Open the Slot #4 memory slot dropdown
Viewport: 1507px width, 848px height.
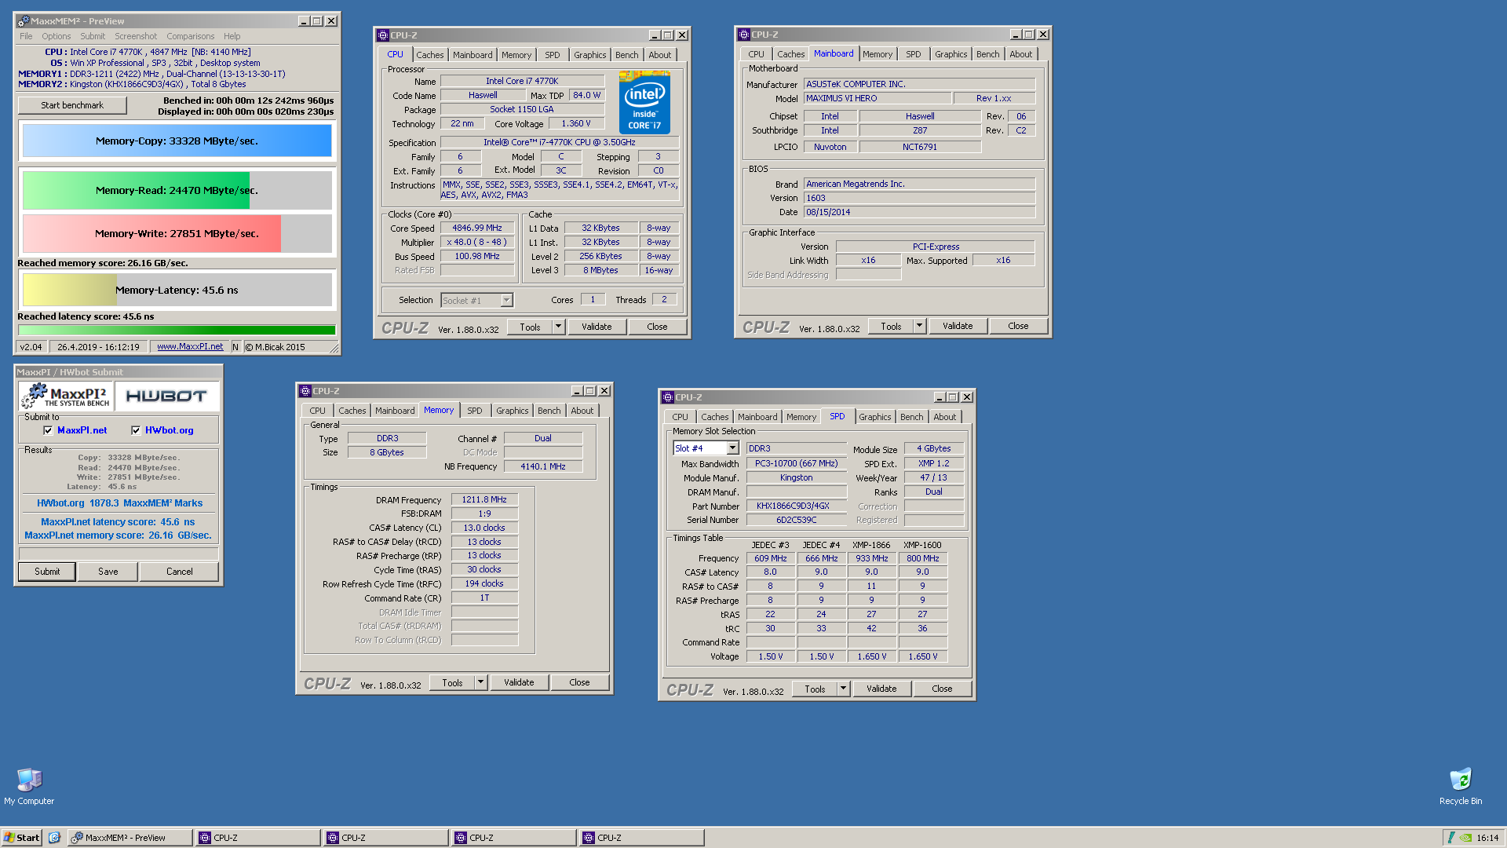coord(732,448)
